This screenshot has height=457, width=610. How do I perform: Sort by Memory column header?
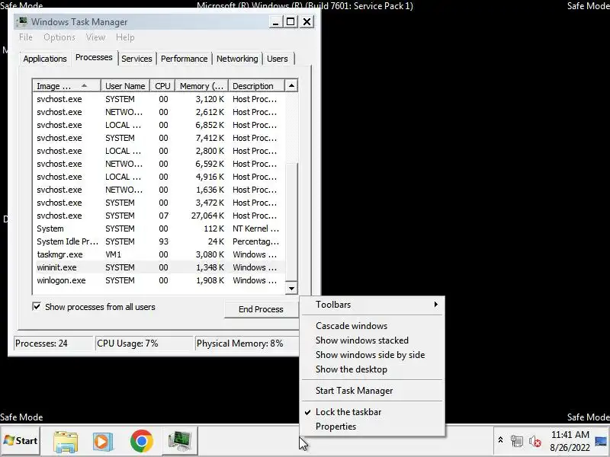coord(201,86)
